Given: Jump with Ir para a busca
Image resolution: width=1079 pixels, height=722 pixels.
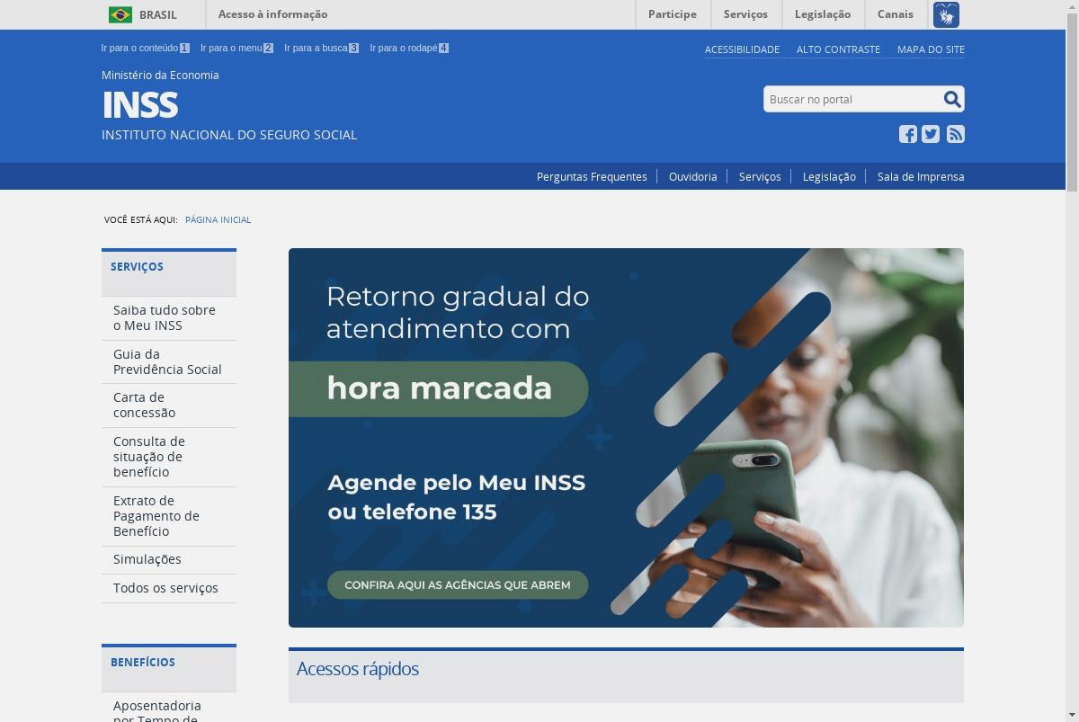Looking at the screenshot, I should (x=321, y=48).
